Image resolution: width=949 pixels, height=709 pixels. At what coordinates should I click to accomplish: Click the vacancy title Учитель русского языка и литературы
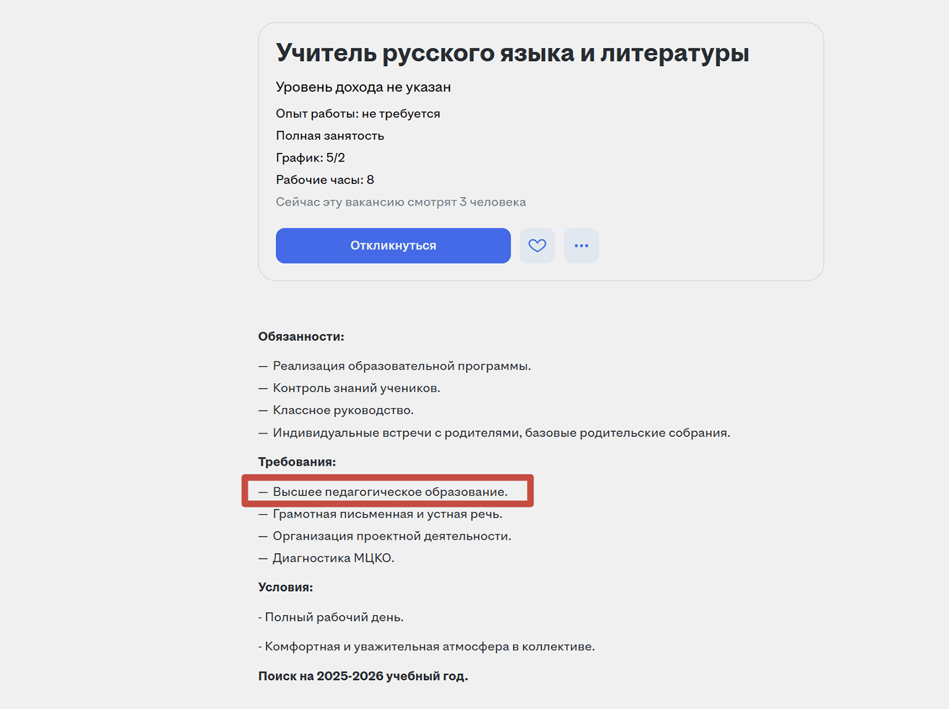pyautogui.click(x=512, y=53)
